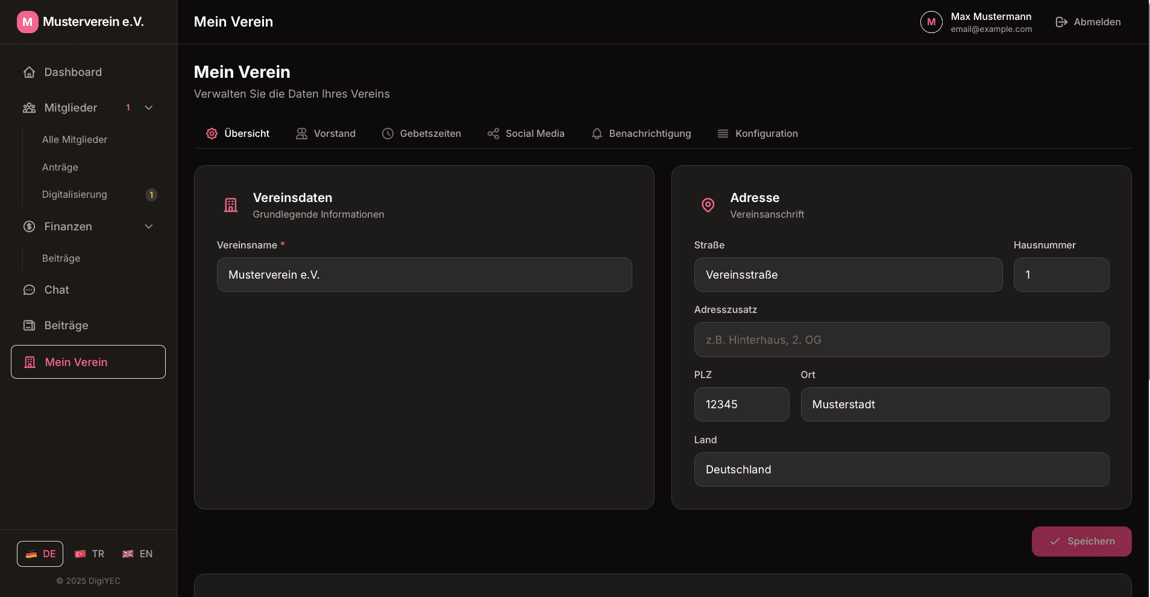The width and height of the screenshot is (1150, 597).
Task: Click the email@example.com text
Action: (x=991, y=30)
